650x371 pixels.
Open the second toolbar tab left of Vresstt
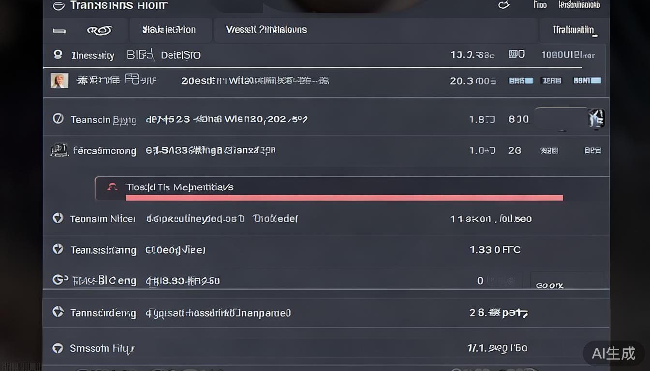(x=170, y=30)
